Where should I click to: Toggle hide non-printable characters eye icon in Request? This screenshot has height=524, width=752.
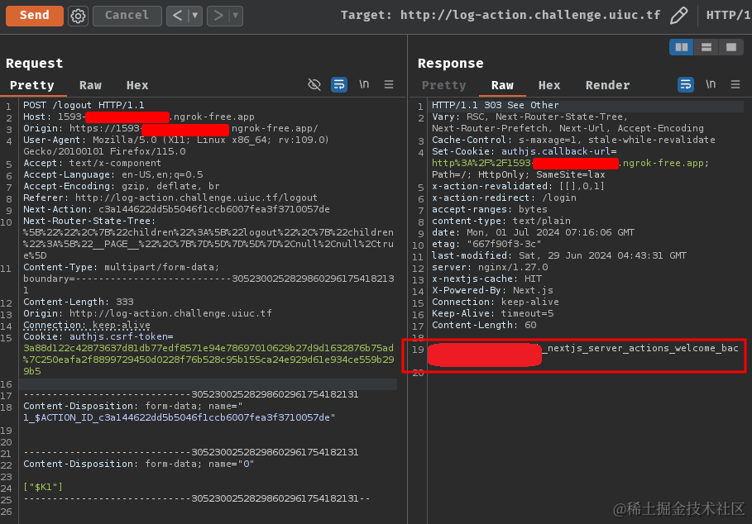[x=314, y=85]
